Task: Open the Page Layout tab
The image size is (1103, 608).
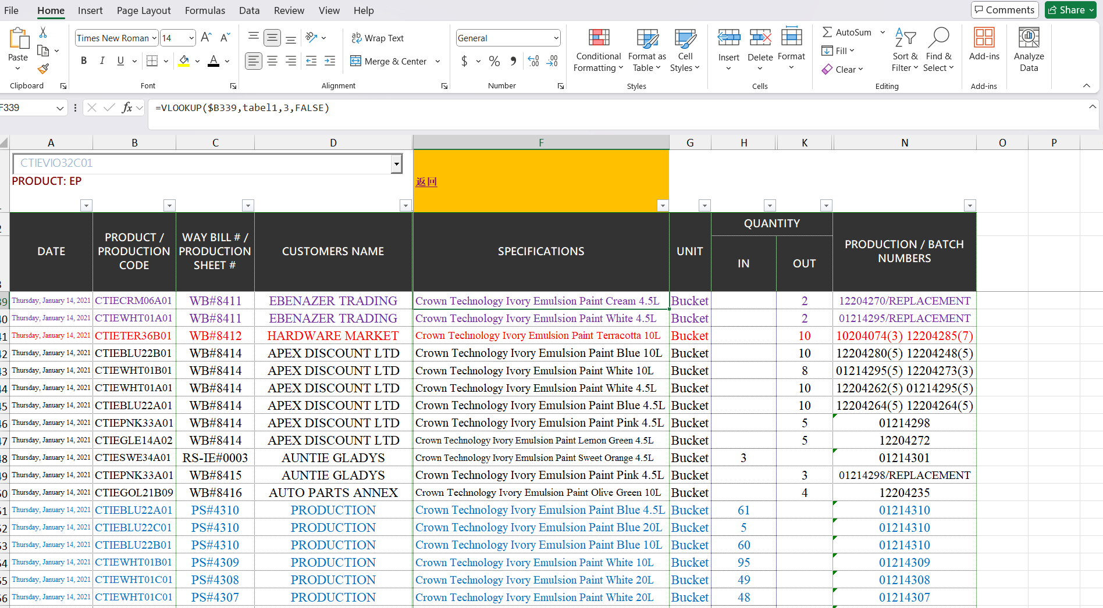Action: click(x=144, y=10)
